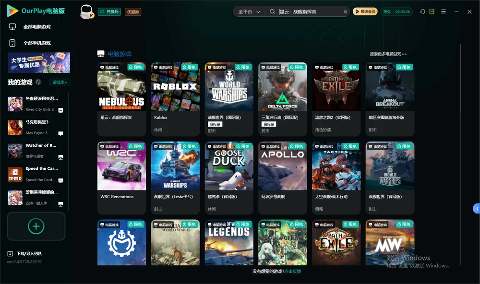Click 电脑游戏 section monitor icon
Screen dimensions: 480x284
101,54
